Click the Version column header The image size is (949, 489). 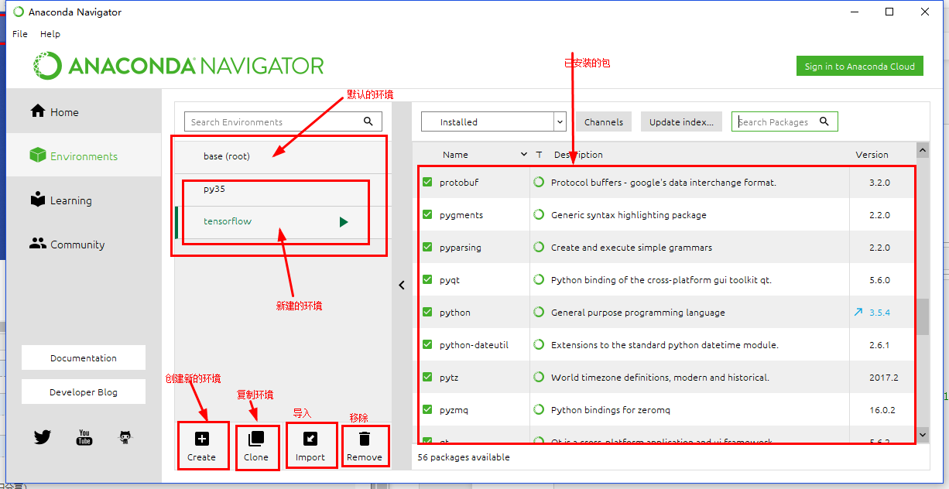(872, 155)
